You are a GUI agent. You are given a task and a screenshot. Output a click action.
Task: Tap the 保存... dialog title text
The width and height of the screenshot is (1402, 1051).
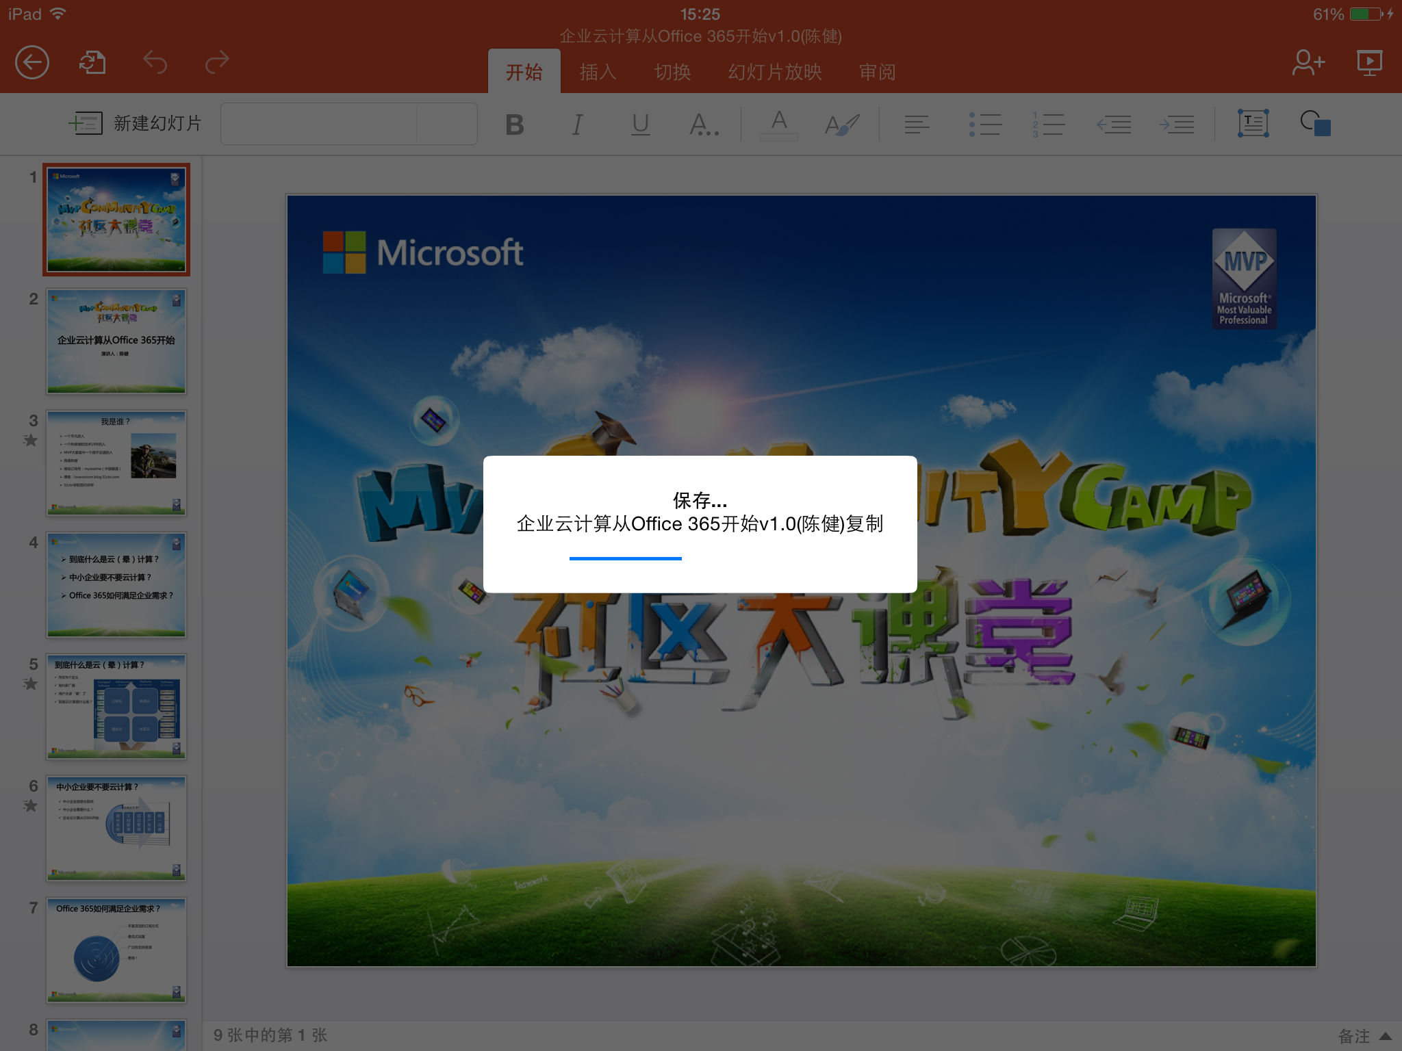tap(700, 500)
